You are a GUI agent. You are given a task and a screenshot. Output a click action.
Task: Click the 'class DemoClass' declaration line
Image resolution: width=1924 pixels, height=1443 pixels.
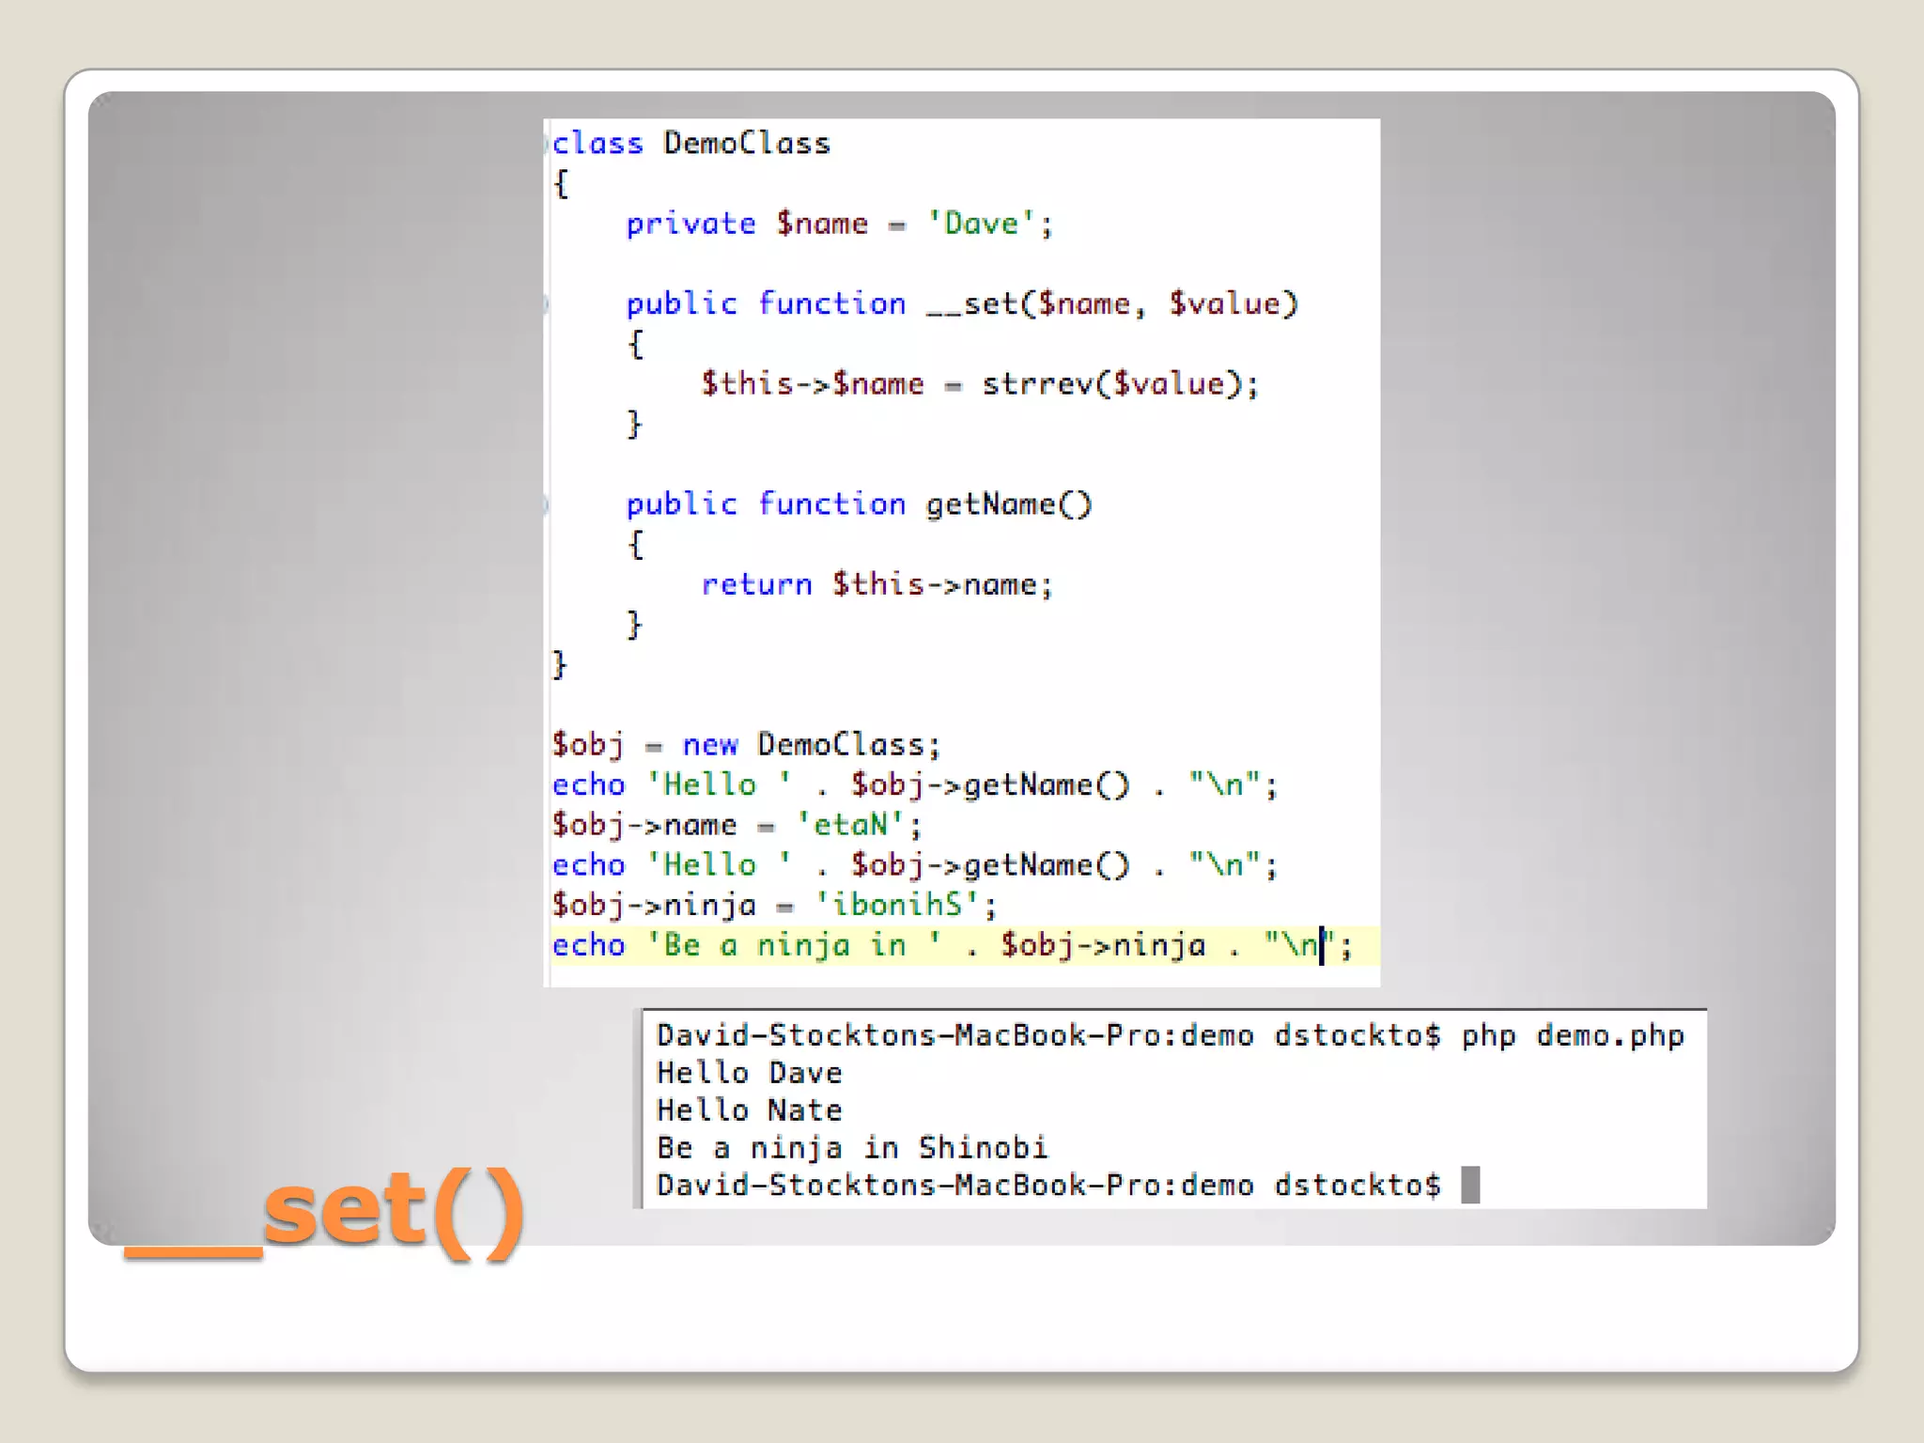pyautogui.click(x=691, y=144)
